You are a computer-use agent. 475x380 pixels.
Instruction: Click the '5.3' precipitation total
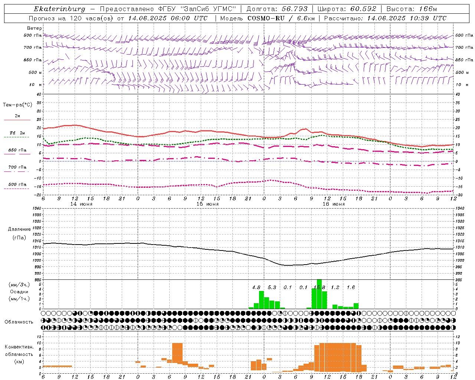click(x=272, y=288)
